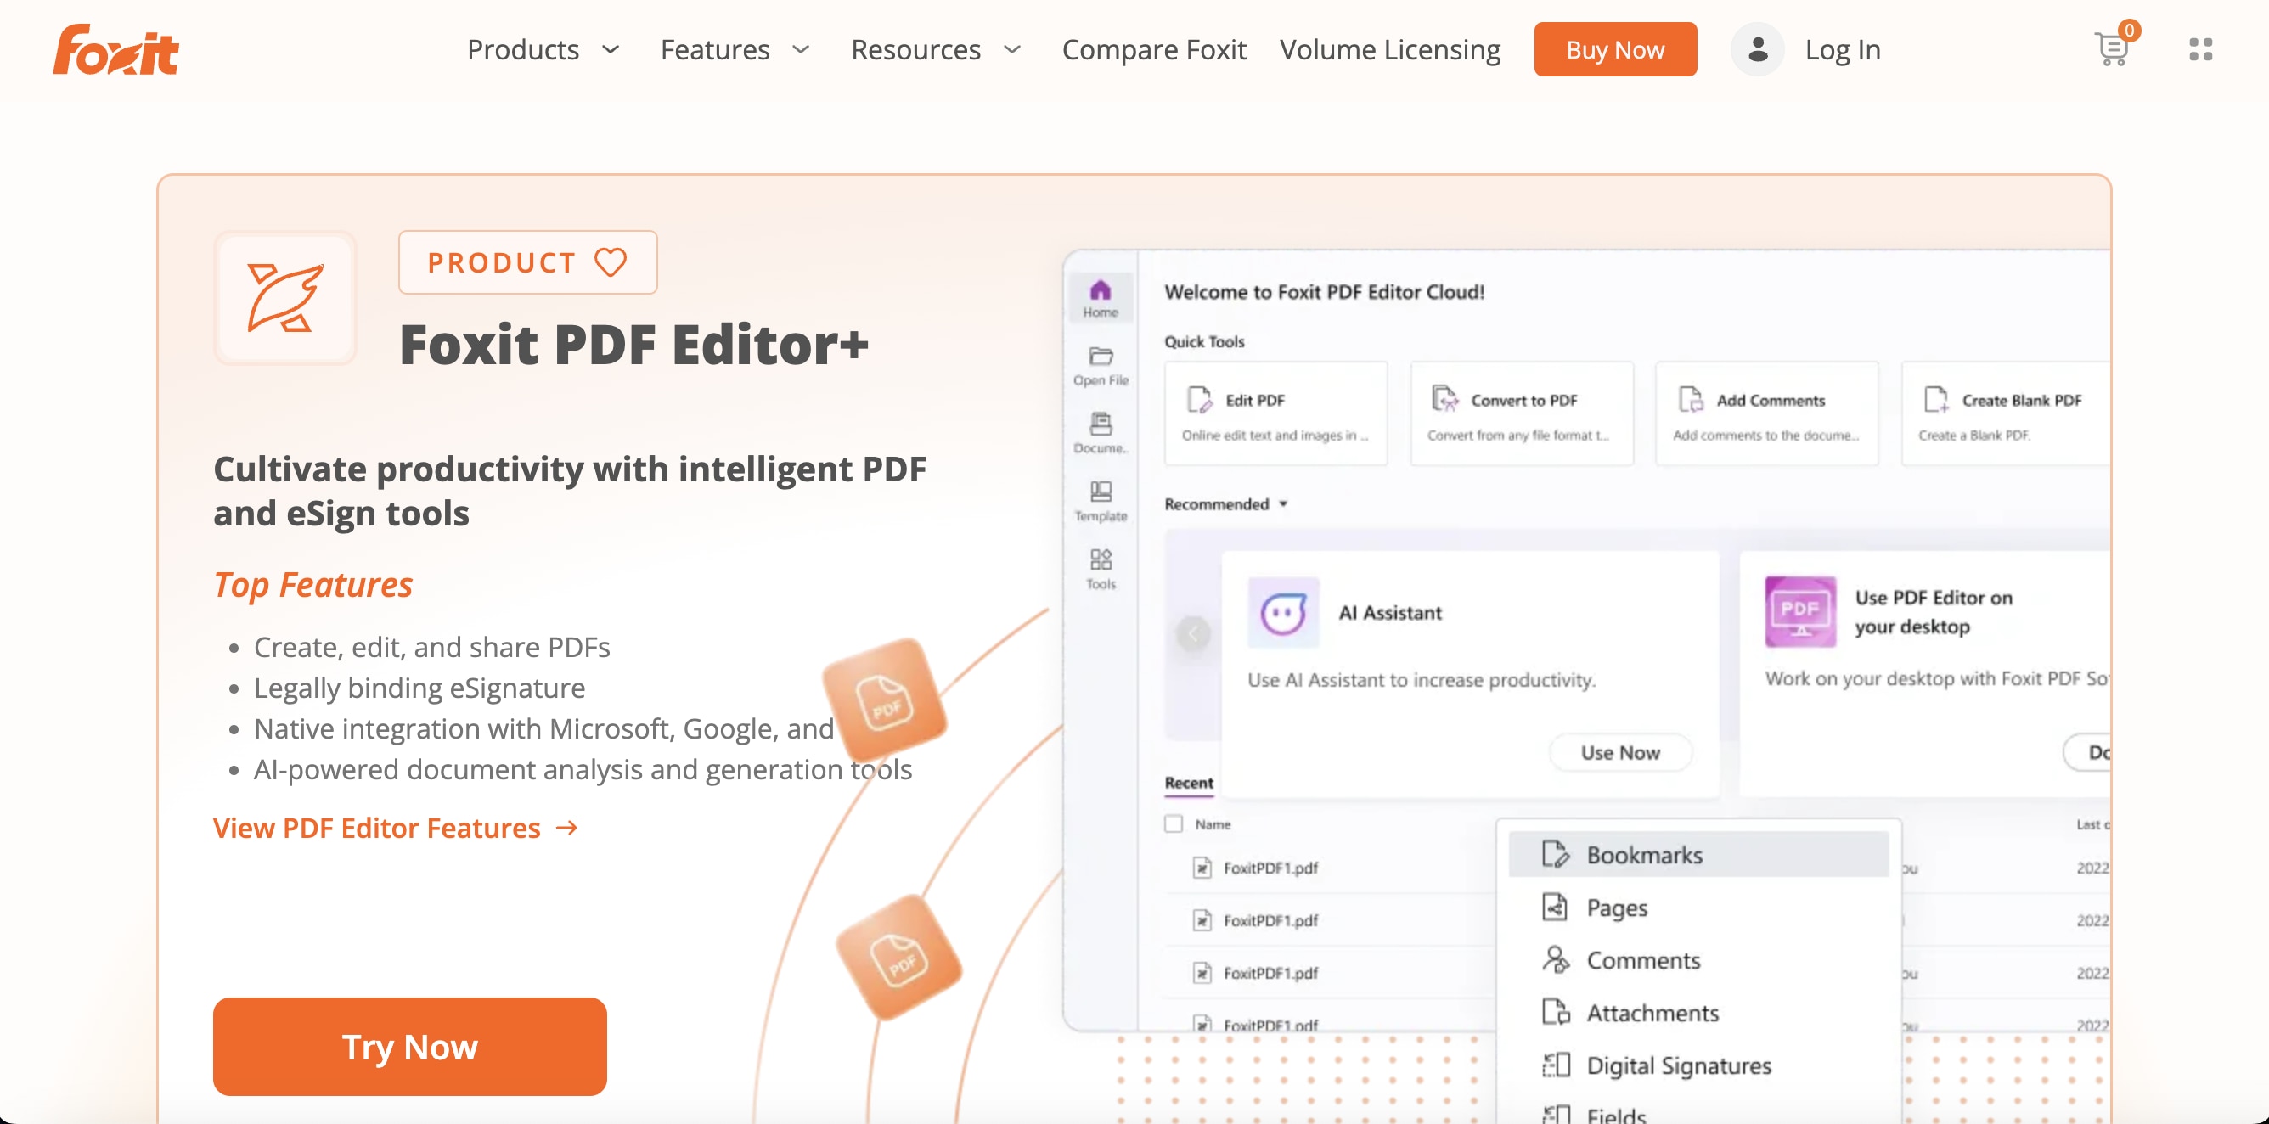Open the apps grid menu icon

(x=2200, y=49)
